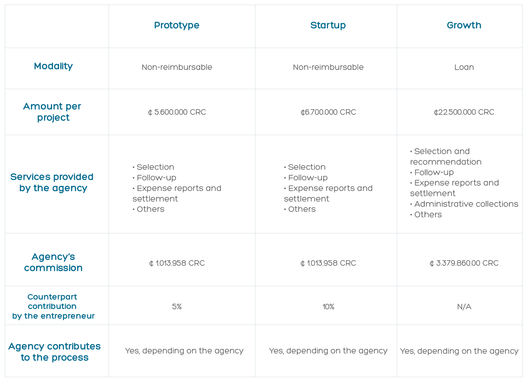Select the ₡ 3.379.860.00 CRC commission
This screenshot has height=381, width=527.
pos(464,263)
